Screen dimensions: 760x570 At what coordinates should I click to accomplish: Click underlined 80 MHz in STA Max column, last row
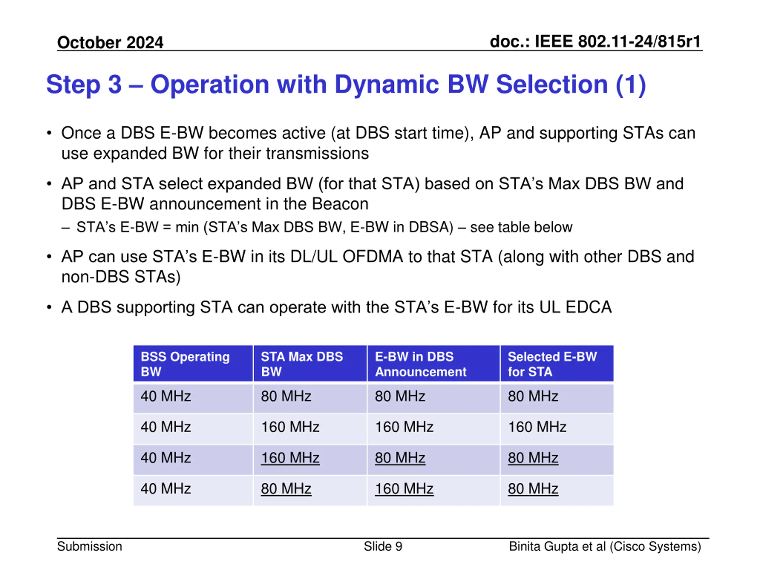tap(286, 489)
